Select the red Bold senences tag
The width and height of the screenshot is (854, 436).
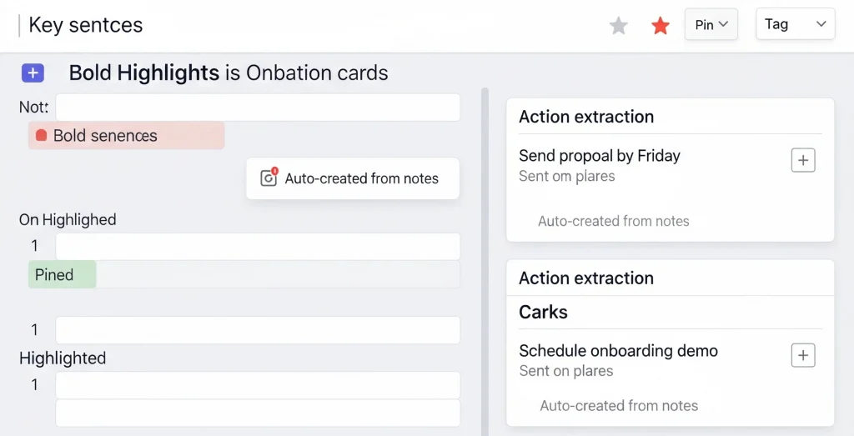click(126, 136)
